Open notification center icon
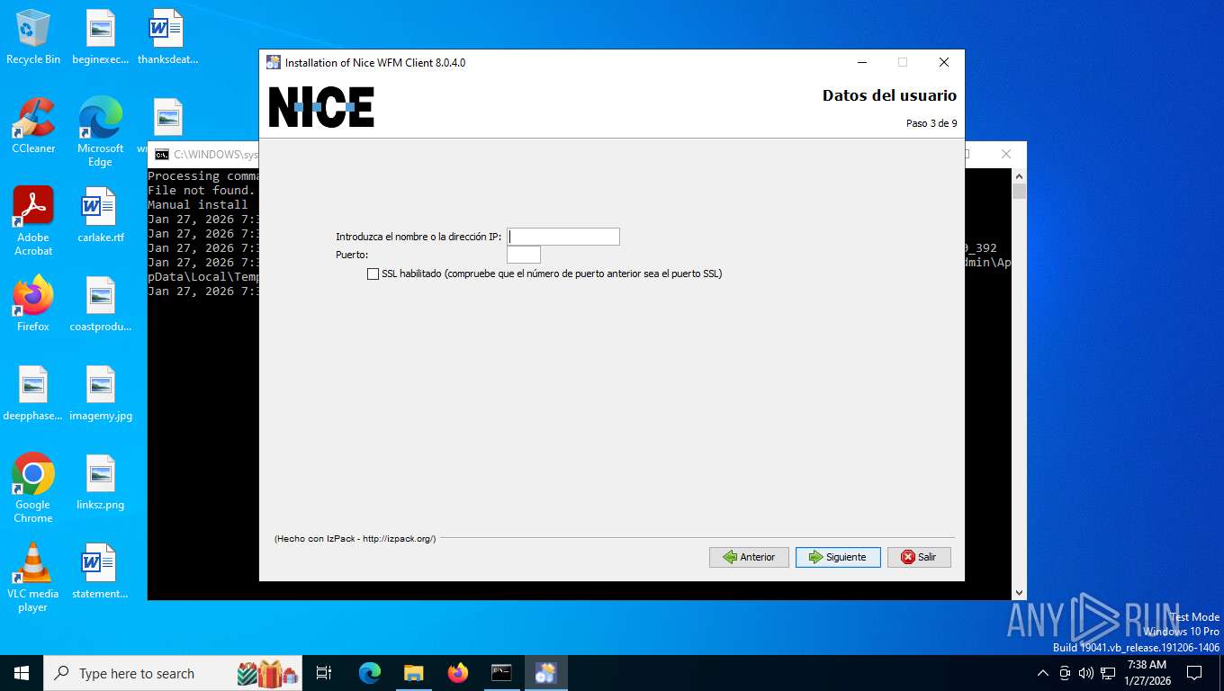This screenshot has height=691, width=1224. pos(1194,673)
